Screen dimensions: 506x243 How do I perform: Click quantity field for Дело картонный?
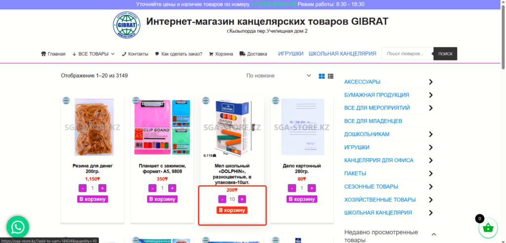click(302, 188)
